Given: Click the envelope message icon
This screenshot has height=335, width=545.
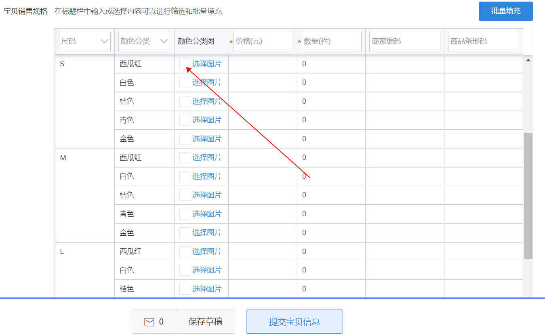Looking at the screenshot, I should [149, 322].
